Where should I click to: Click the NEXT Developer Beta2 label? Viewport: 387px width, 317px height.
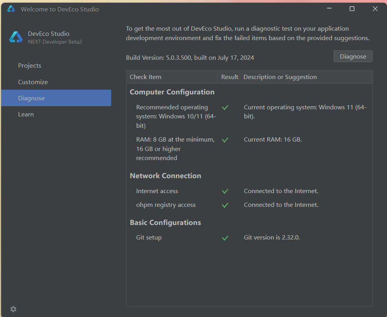coord(55,42)
